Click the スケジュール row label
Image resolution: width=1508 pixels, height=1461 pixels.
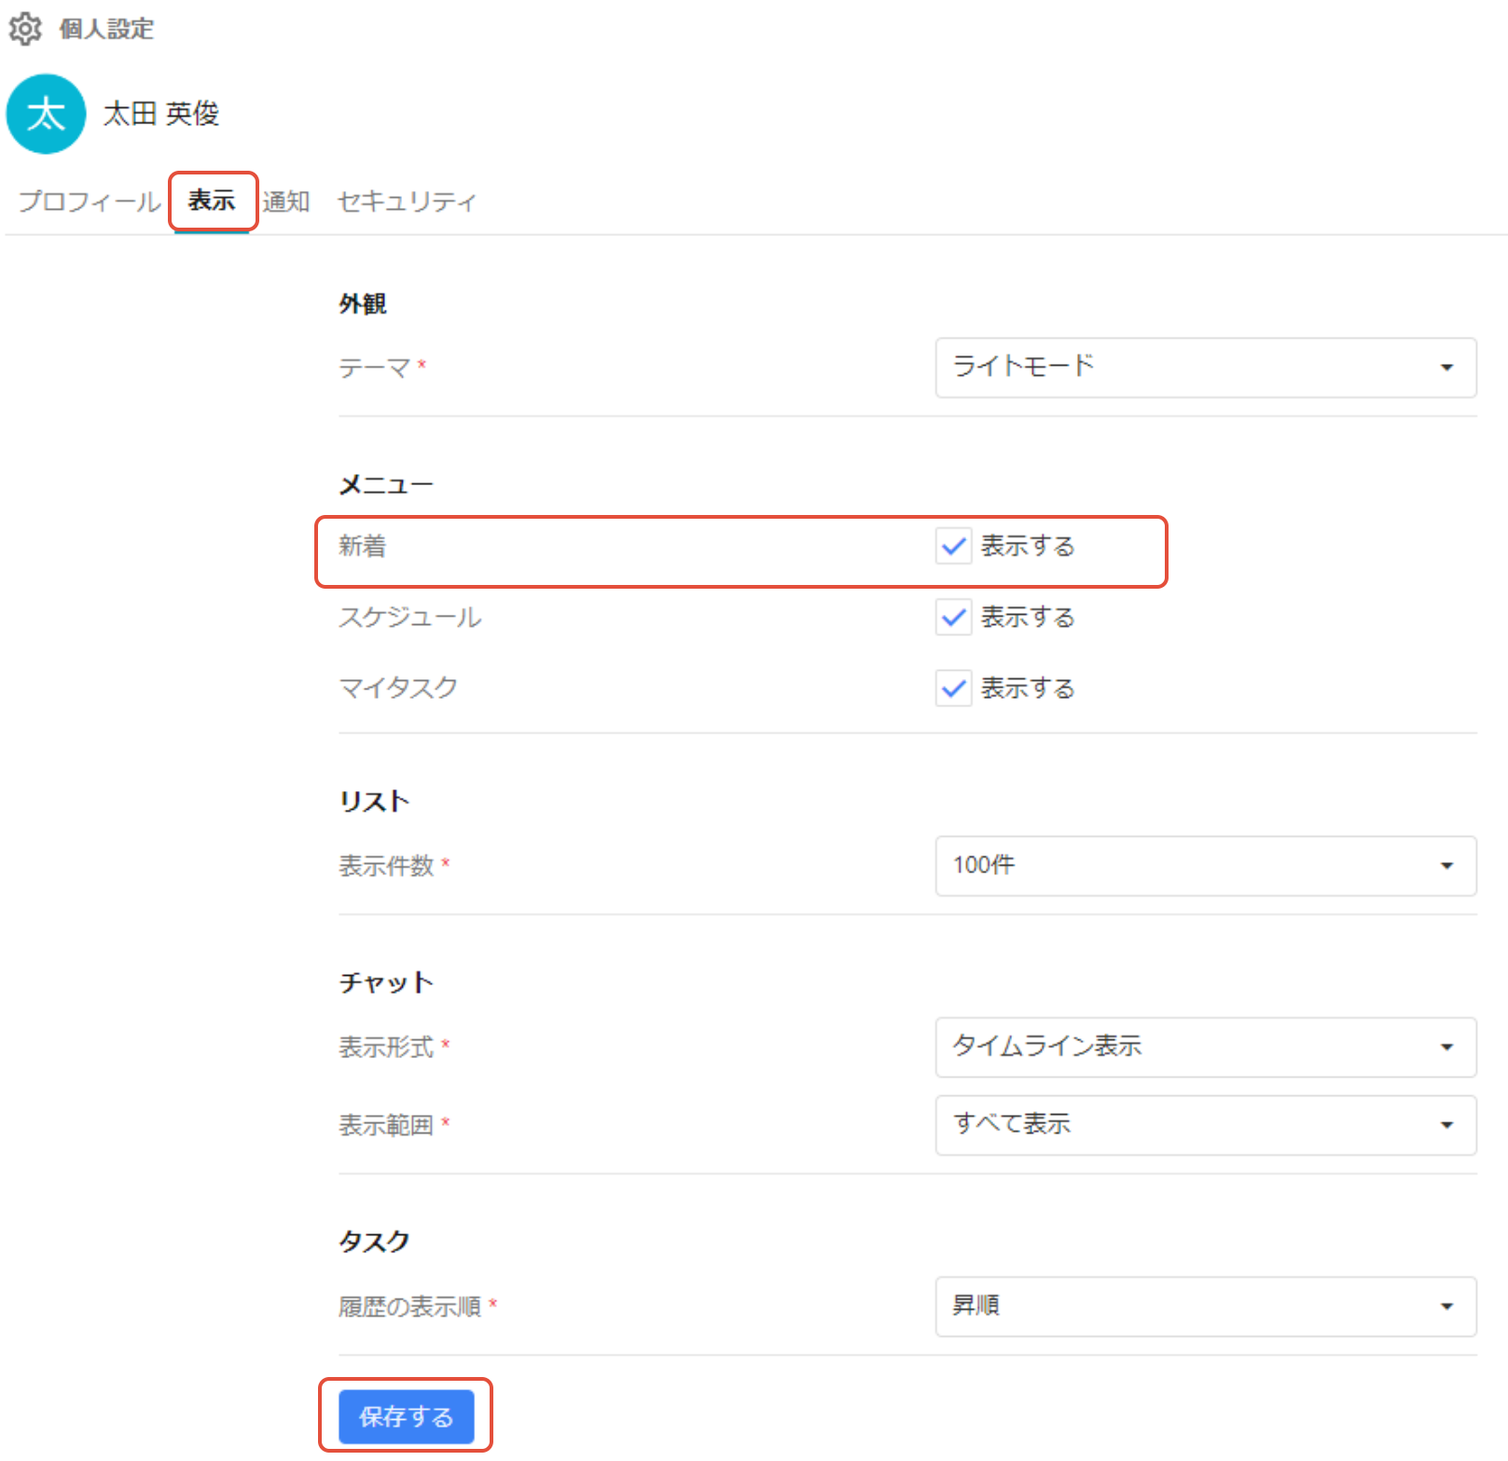pyautogui.click(x=410, y=618)
